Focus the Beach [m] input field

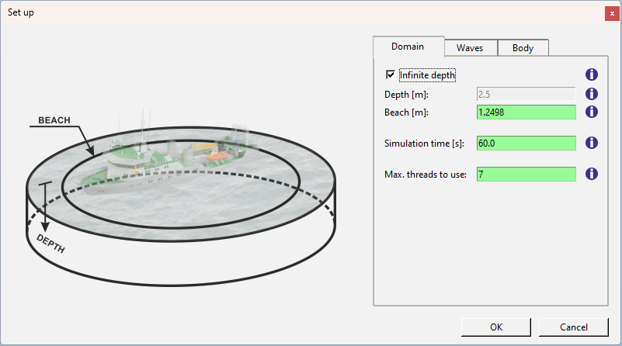click(526, 112)
